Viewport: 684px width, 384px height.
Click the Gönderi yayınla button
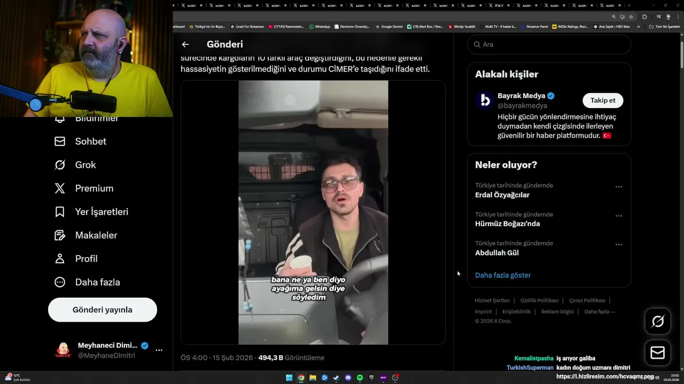[x=103, y=310]
